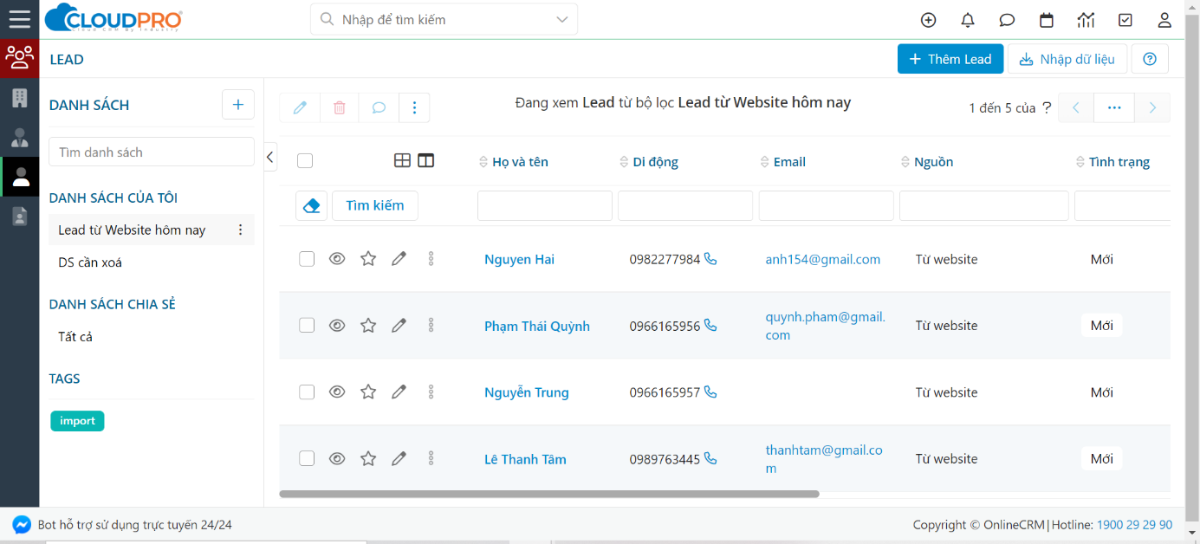
Task: Open the Phạm Thái Quỳnh lead link
Action: click(536, 327)
